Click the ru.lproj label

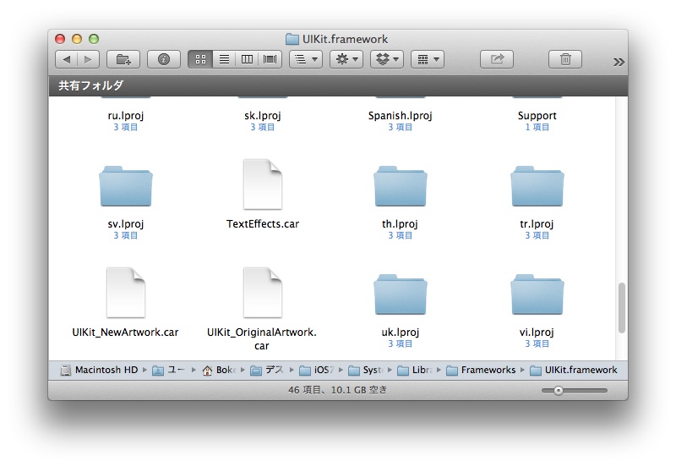126,116
